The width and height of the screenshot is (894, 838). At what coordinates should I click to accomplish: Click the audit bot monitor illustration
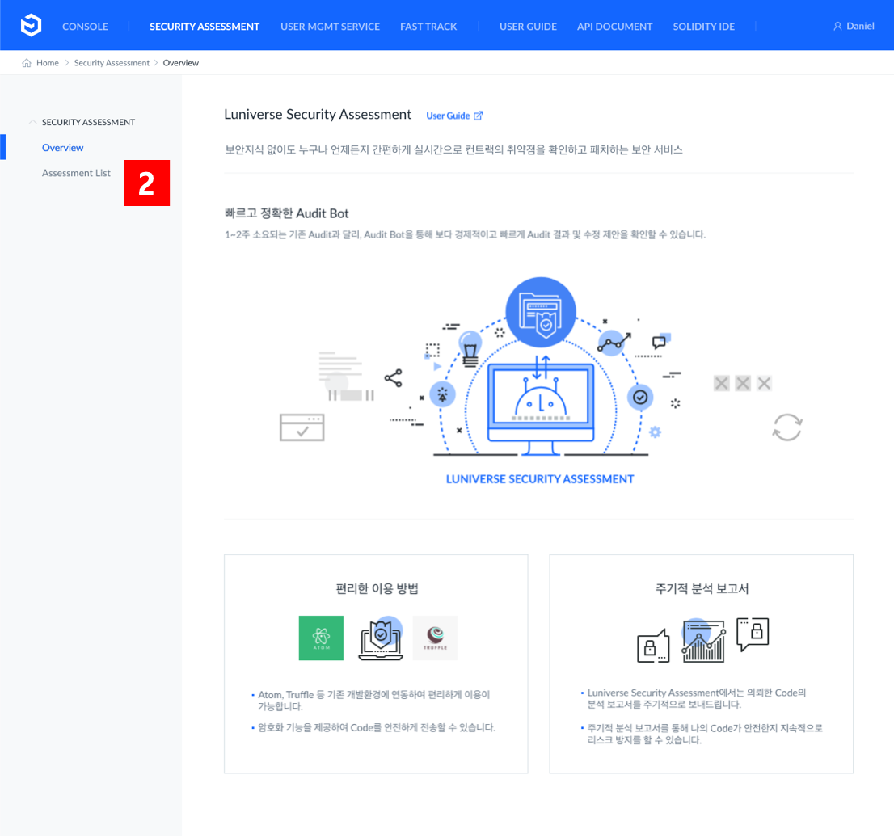coord(541,408)
